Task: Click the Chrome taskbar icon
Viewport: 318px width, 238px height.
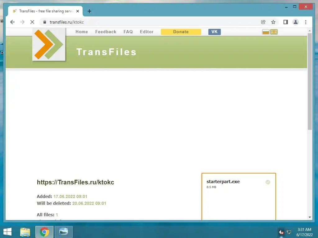Action: 44,232
